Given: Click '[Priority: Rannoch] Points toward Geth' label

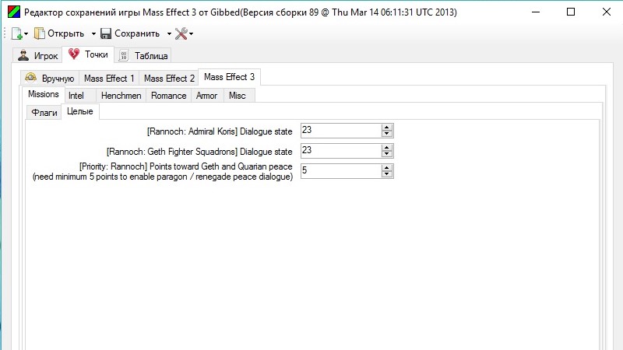Looking at the screenshot, I should 163,171.
